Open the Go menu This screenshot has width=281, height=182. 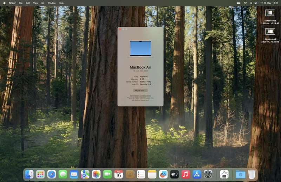pyautogui.click(x=43, y=3)
